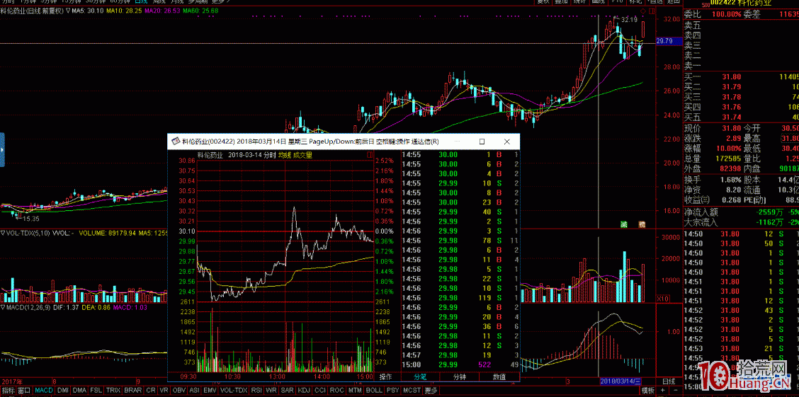Click the 15.35 low price annotation
The image size is (799, 397).
point(32,218)
